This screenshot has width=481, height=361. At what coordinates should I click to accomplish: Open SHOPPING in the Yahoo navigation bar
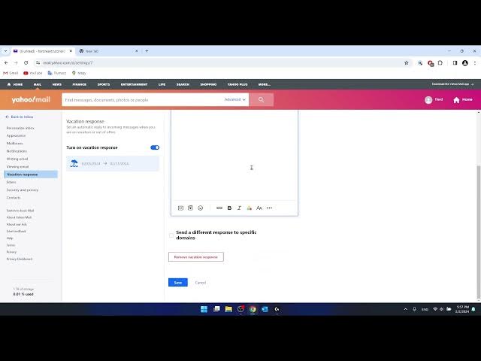click(208, 84)
